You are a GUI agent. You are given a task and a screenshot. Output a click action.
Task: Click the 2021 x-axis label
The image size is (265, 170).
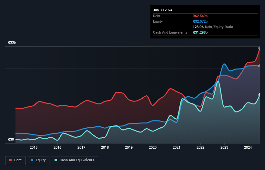[x=177, y=147]
